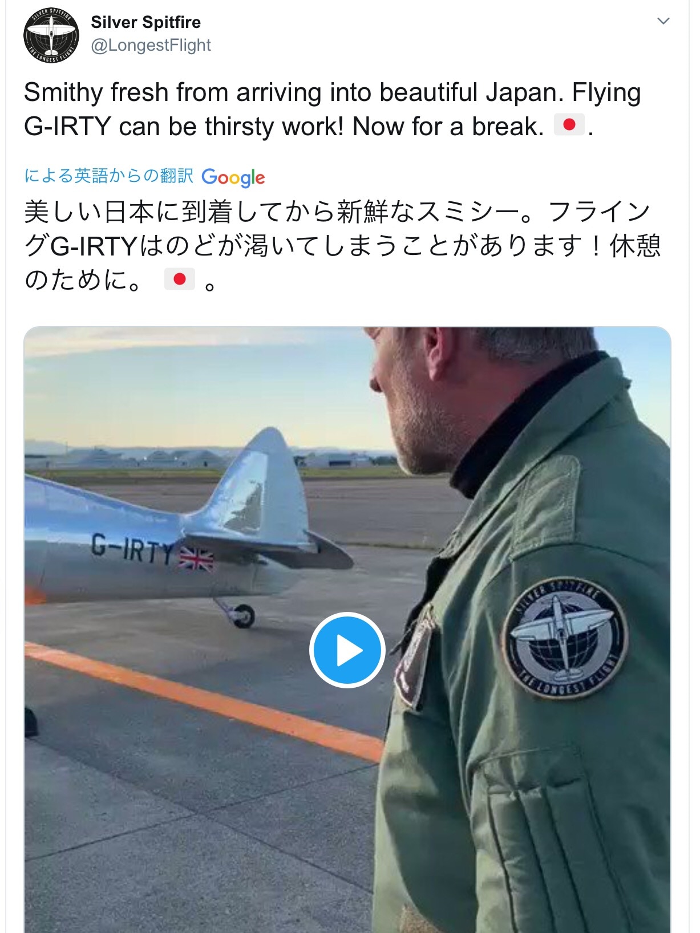Open the Silver Spitfire display name
Screen dimensions: 700x933
point(146,22)
